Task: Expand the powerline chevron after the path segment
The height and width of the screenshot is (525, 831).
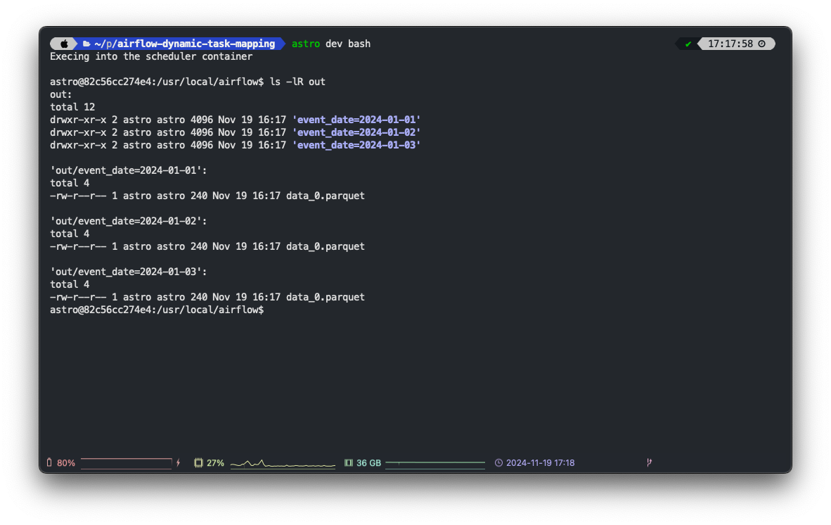Action: (280, 43)
